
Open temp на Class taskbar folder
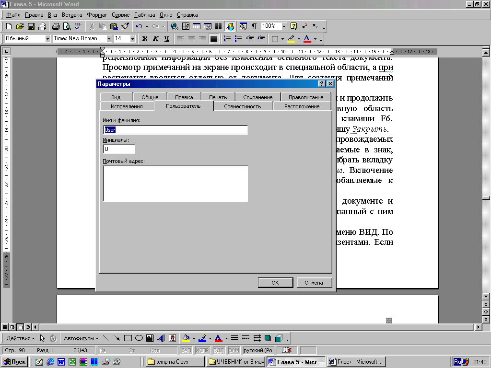pyautogui.click(x=175, y=362)
